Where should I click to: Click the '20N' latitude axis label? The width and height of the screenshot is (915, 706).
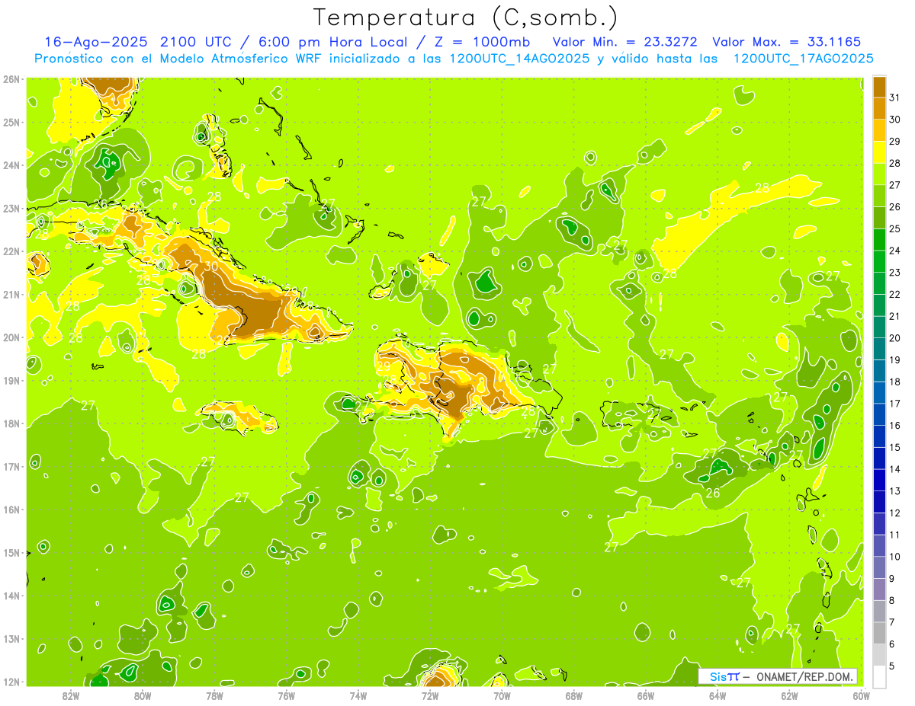[x=11, y=337]
